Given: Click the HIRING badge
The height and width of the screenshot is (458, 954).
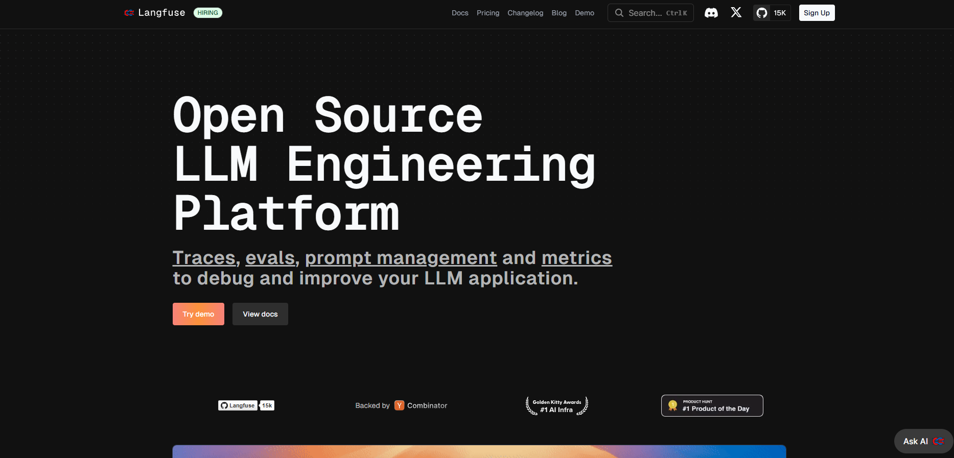Looking at the screenshot, I should pos(207,13).
